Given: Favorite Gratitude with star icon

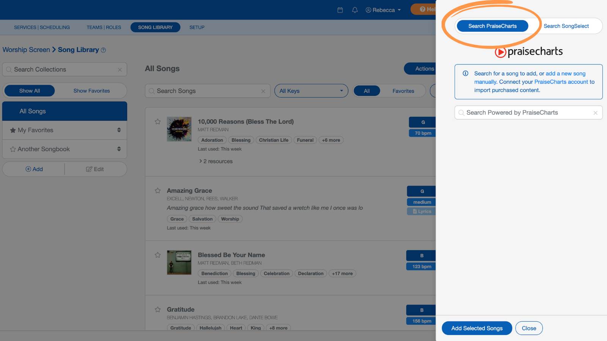Looking at the screenshot, I should pos(157,310).
